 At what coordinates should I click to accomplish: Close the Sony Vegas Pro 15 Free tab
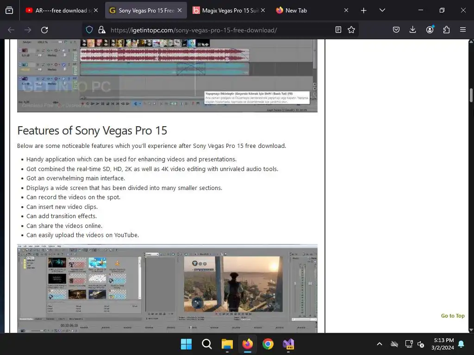click(180, 10)
